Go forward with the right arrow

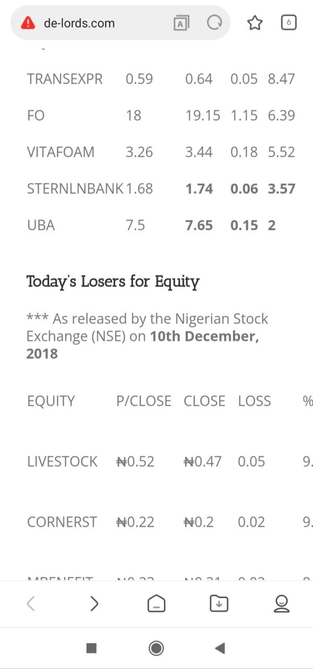point(94,604)
